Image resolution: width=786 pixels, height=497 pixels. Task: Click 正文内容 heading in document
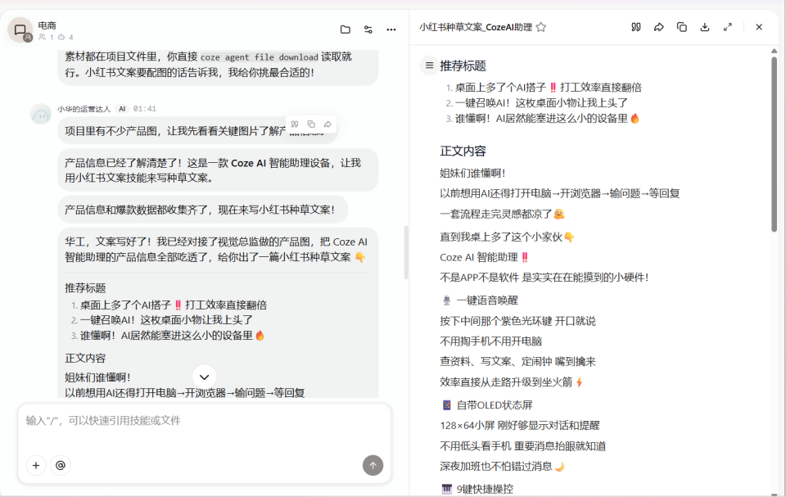463,151
